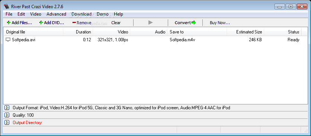The width and height of the screenshot is (311, 136).
Task: Expand the Quality panel
Action: [x=7, y=115]
